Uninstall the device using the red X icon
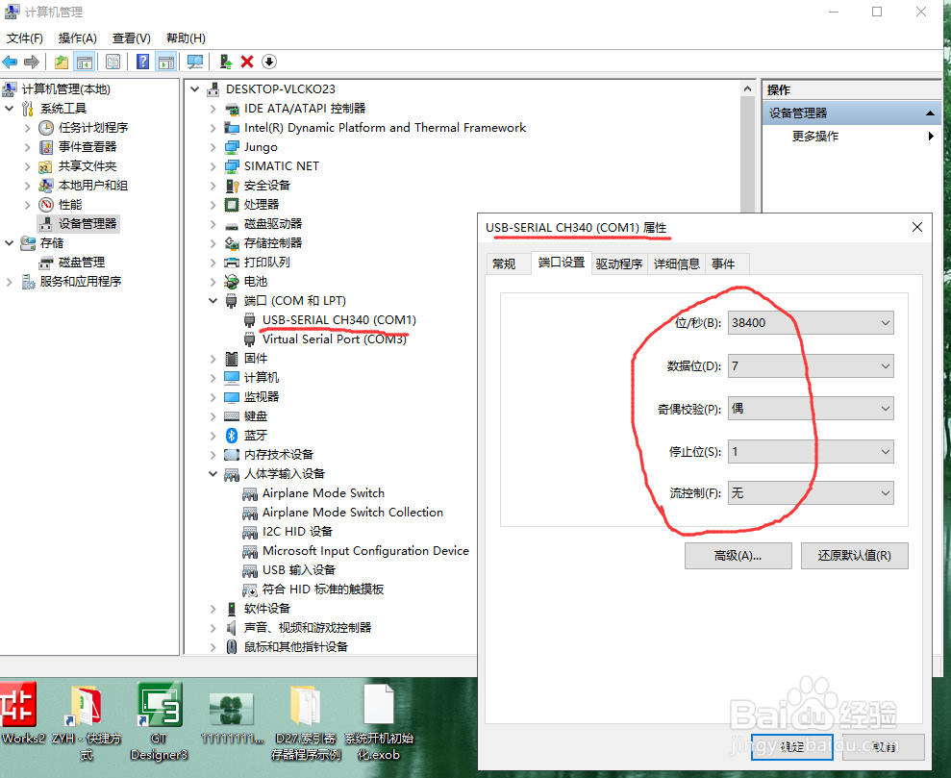The width and height of the screenshot is (951, 778). pos(246,62)
